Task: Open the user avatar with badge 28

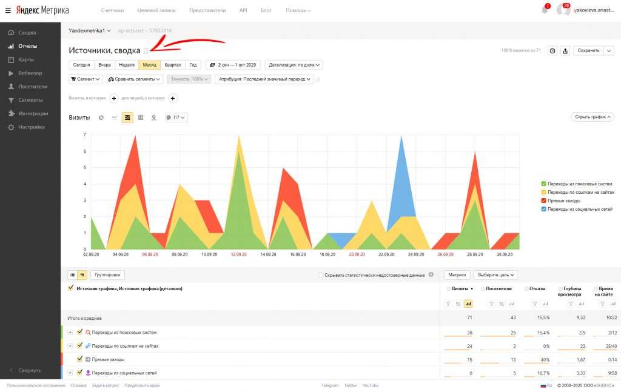Action: click(563, 10)
